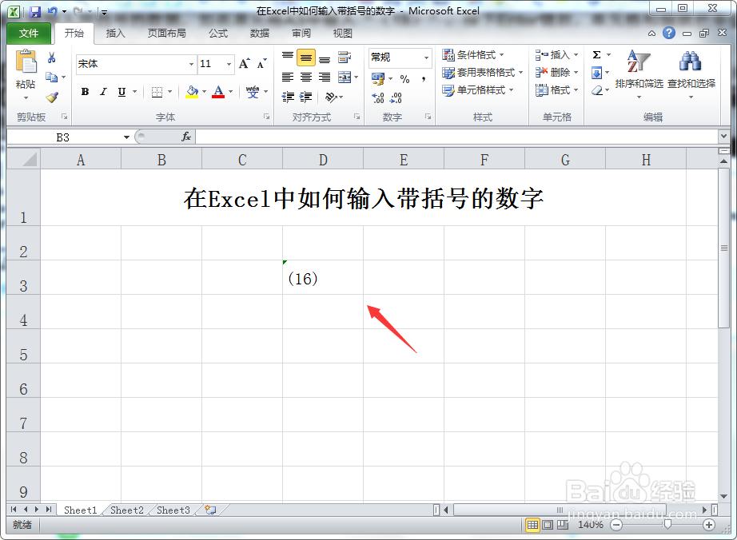
Task: Switch to 数据 Data tab
Action: (x=260, y=34)
